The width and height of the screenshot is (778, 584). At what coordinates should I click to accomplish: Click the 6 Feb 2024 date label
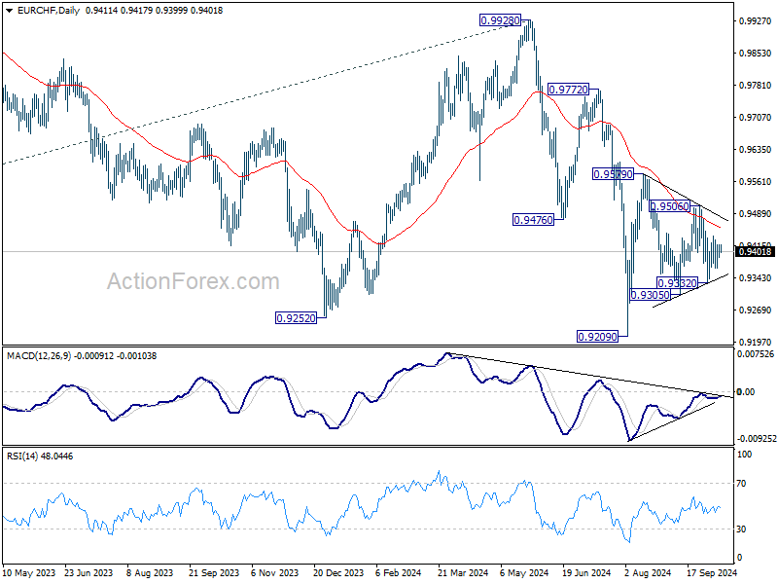(399, 572)
